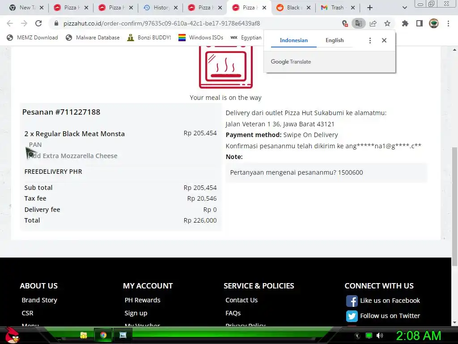Open the third taskbar window icon
Image resolution: width=458 pixels, height=344 pixels.
[123, 335]
